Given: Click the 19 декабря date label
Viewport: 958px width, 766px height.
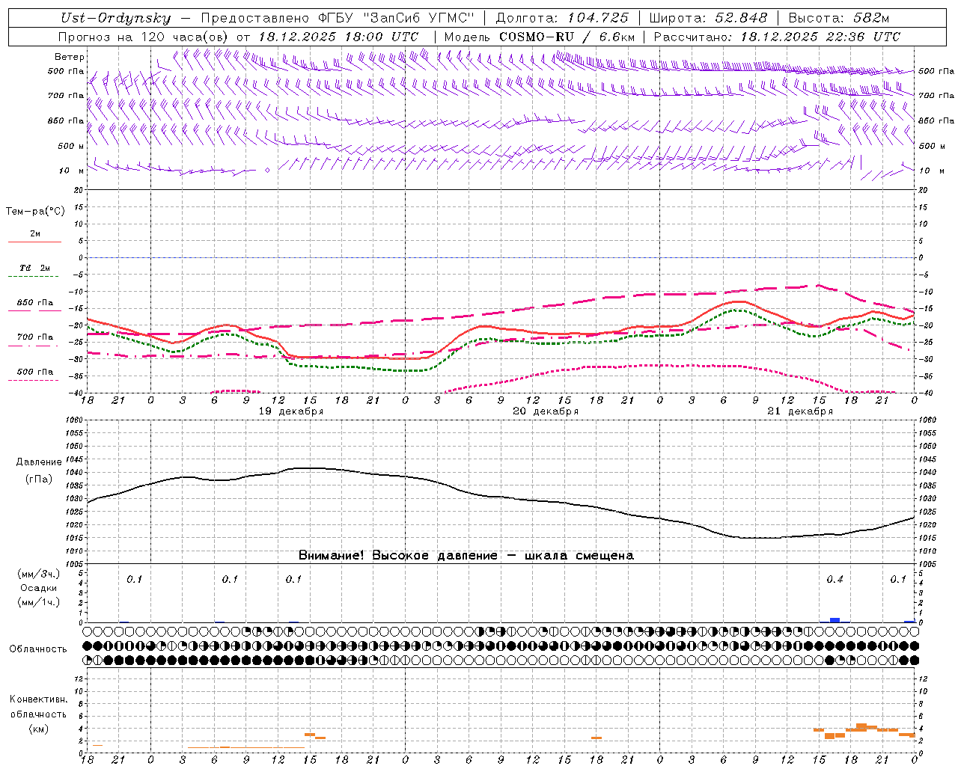Looking at the screenshot, I should pyautogui.click(x=291, y=411).
